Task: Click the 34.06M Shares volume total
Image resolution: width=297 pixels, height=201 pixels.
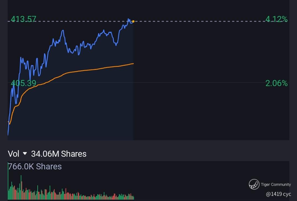Action: pyautogui.click(x=59, y=154)
